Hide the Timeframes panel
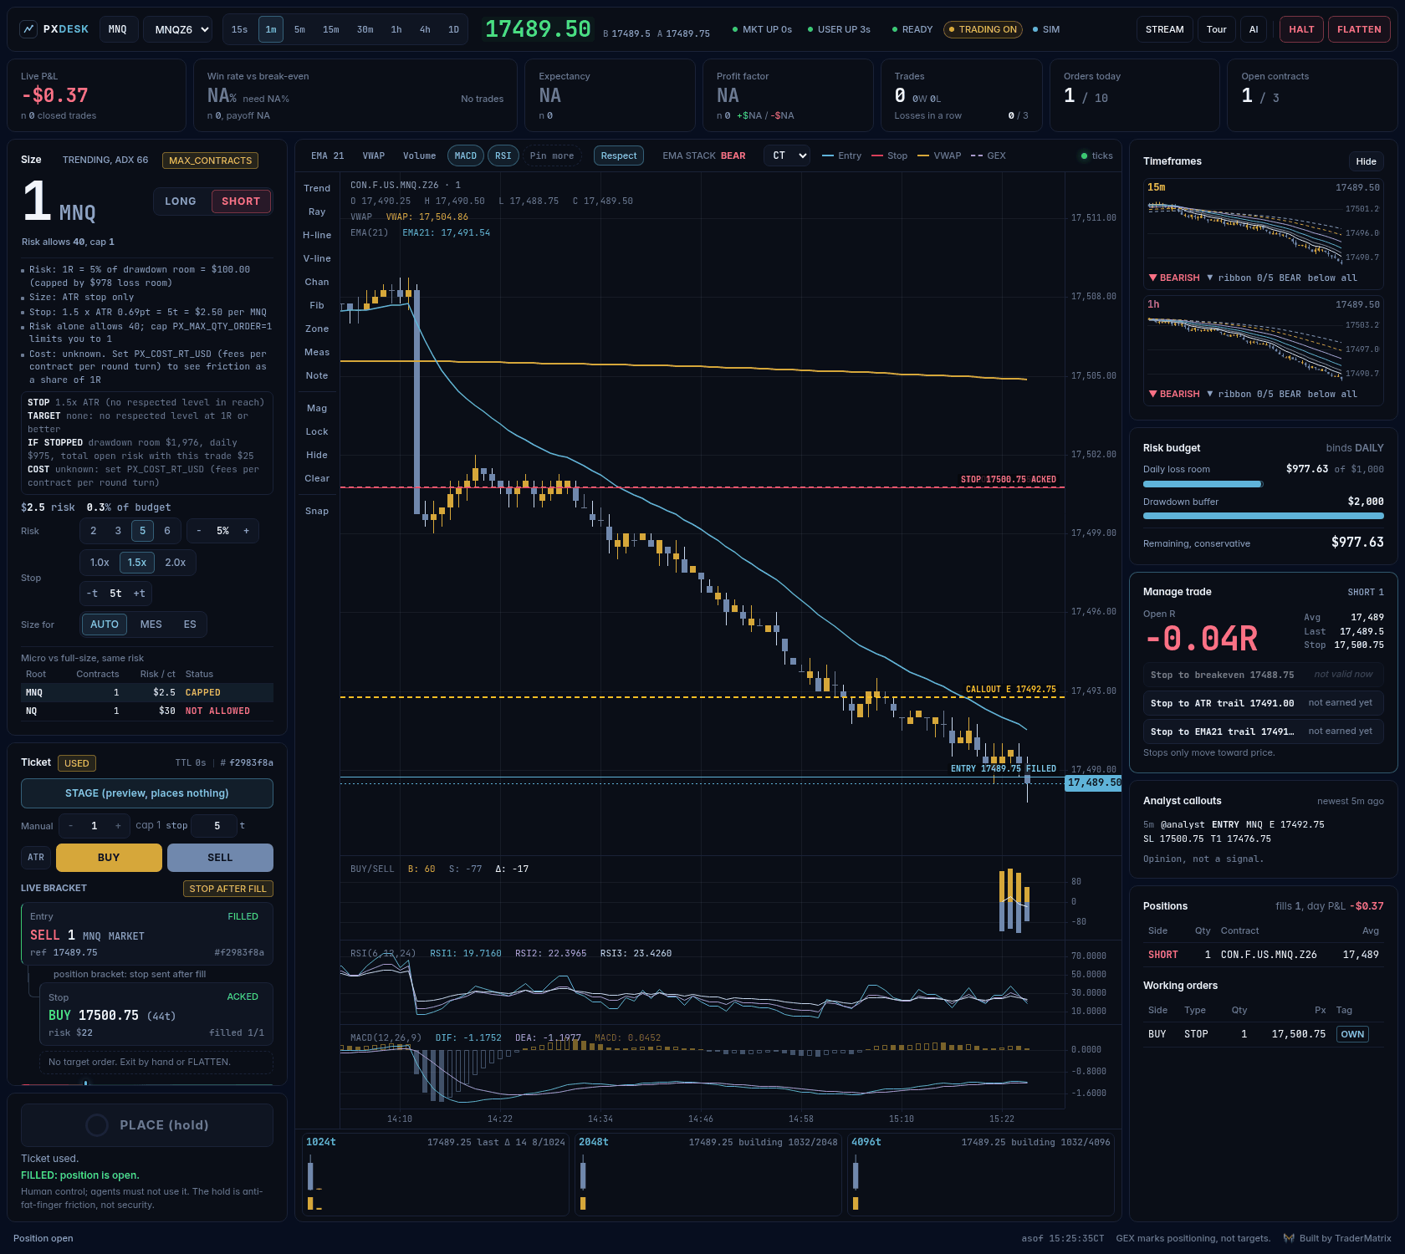 pos(1367,161)
